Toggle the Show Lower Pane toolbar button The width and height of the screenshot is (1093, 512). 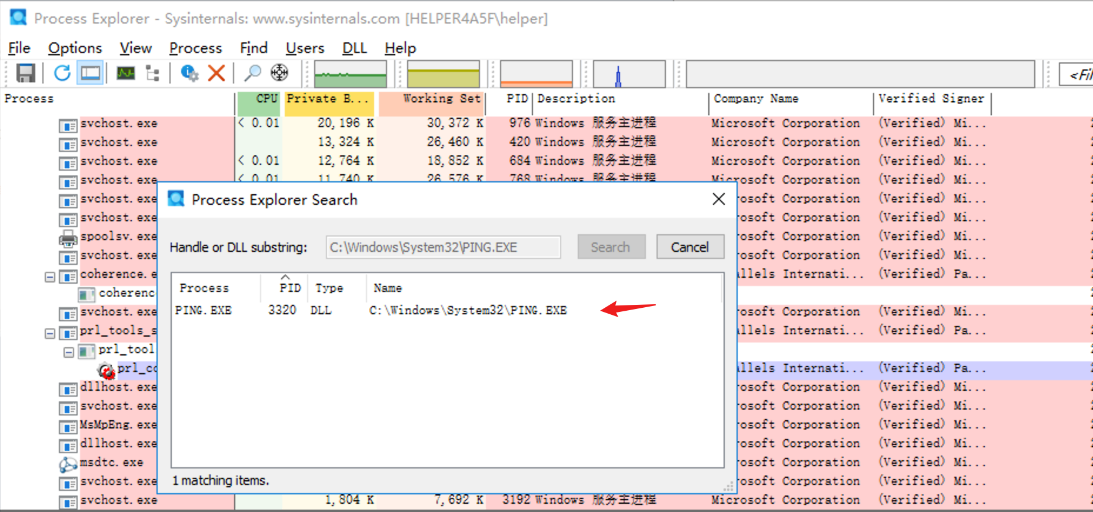(x=90, y=74)
